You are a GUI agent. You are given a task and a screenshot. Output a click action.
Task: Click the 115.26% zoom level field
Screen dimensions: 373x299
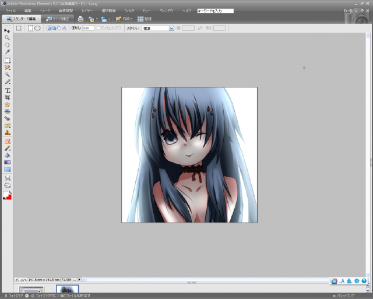(20, 280)
